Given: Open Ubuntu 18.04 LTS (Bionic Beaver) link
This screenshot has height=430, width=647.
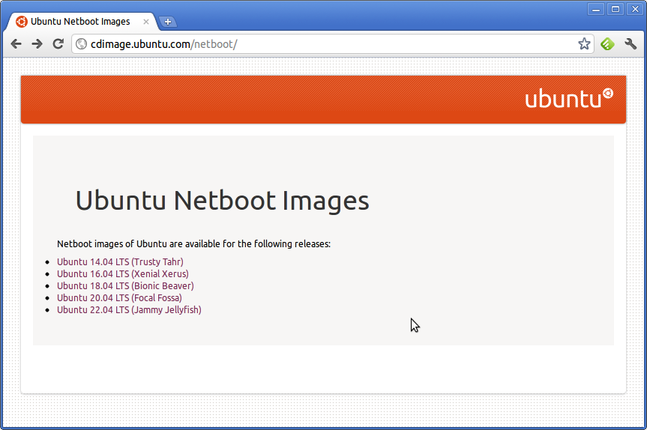Looking at the screenshot, I should [x=125, y=285].
